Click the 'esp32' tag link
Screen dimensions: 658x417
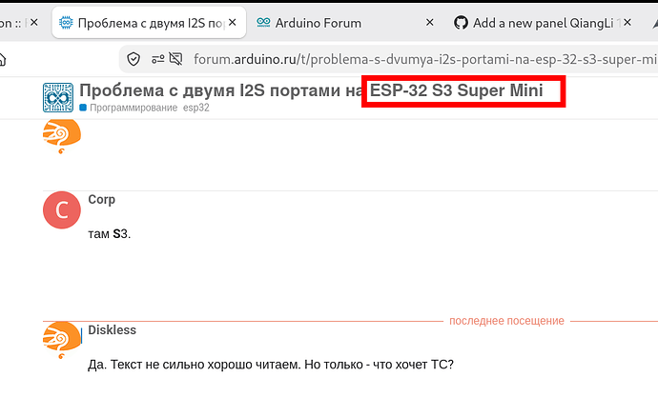[x=196, y=108]
